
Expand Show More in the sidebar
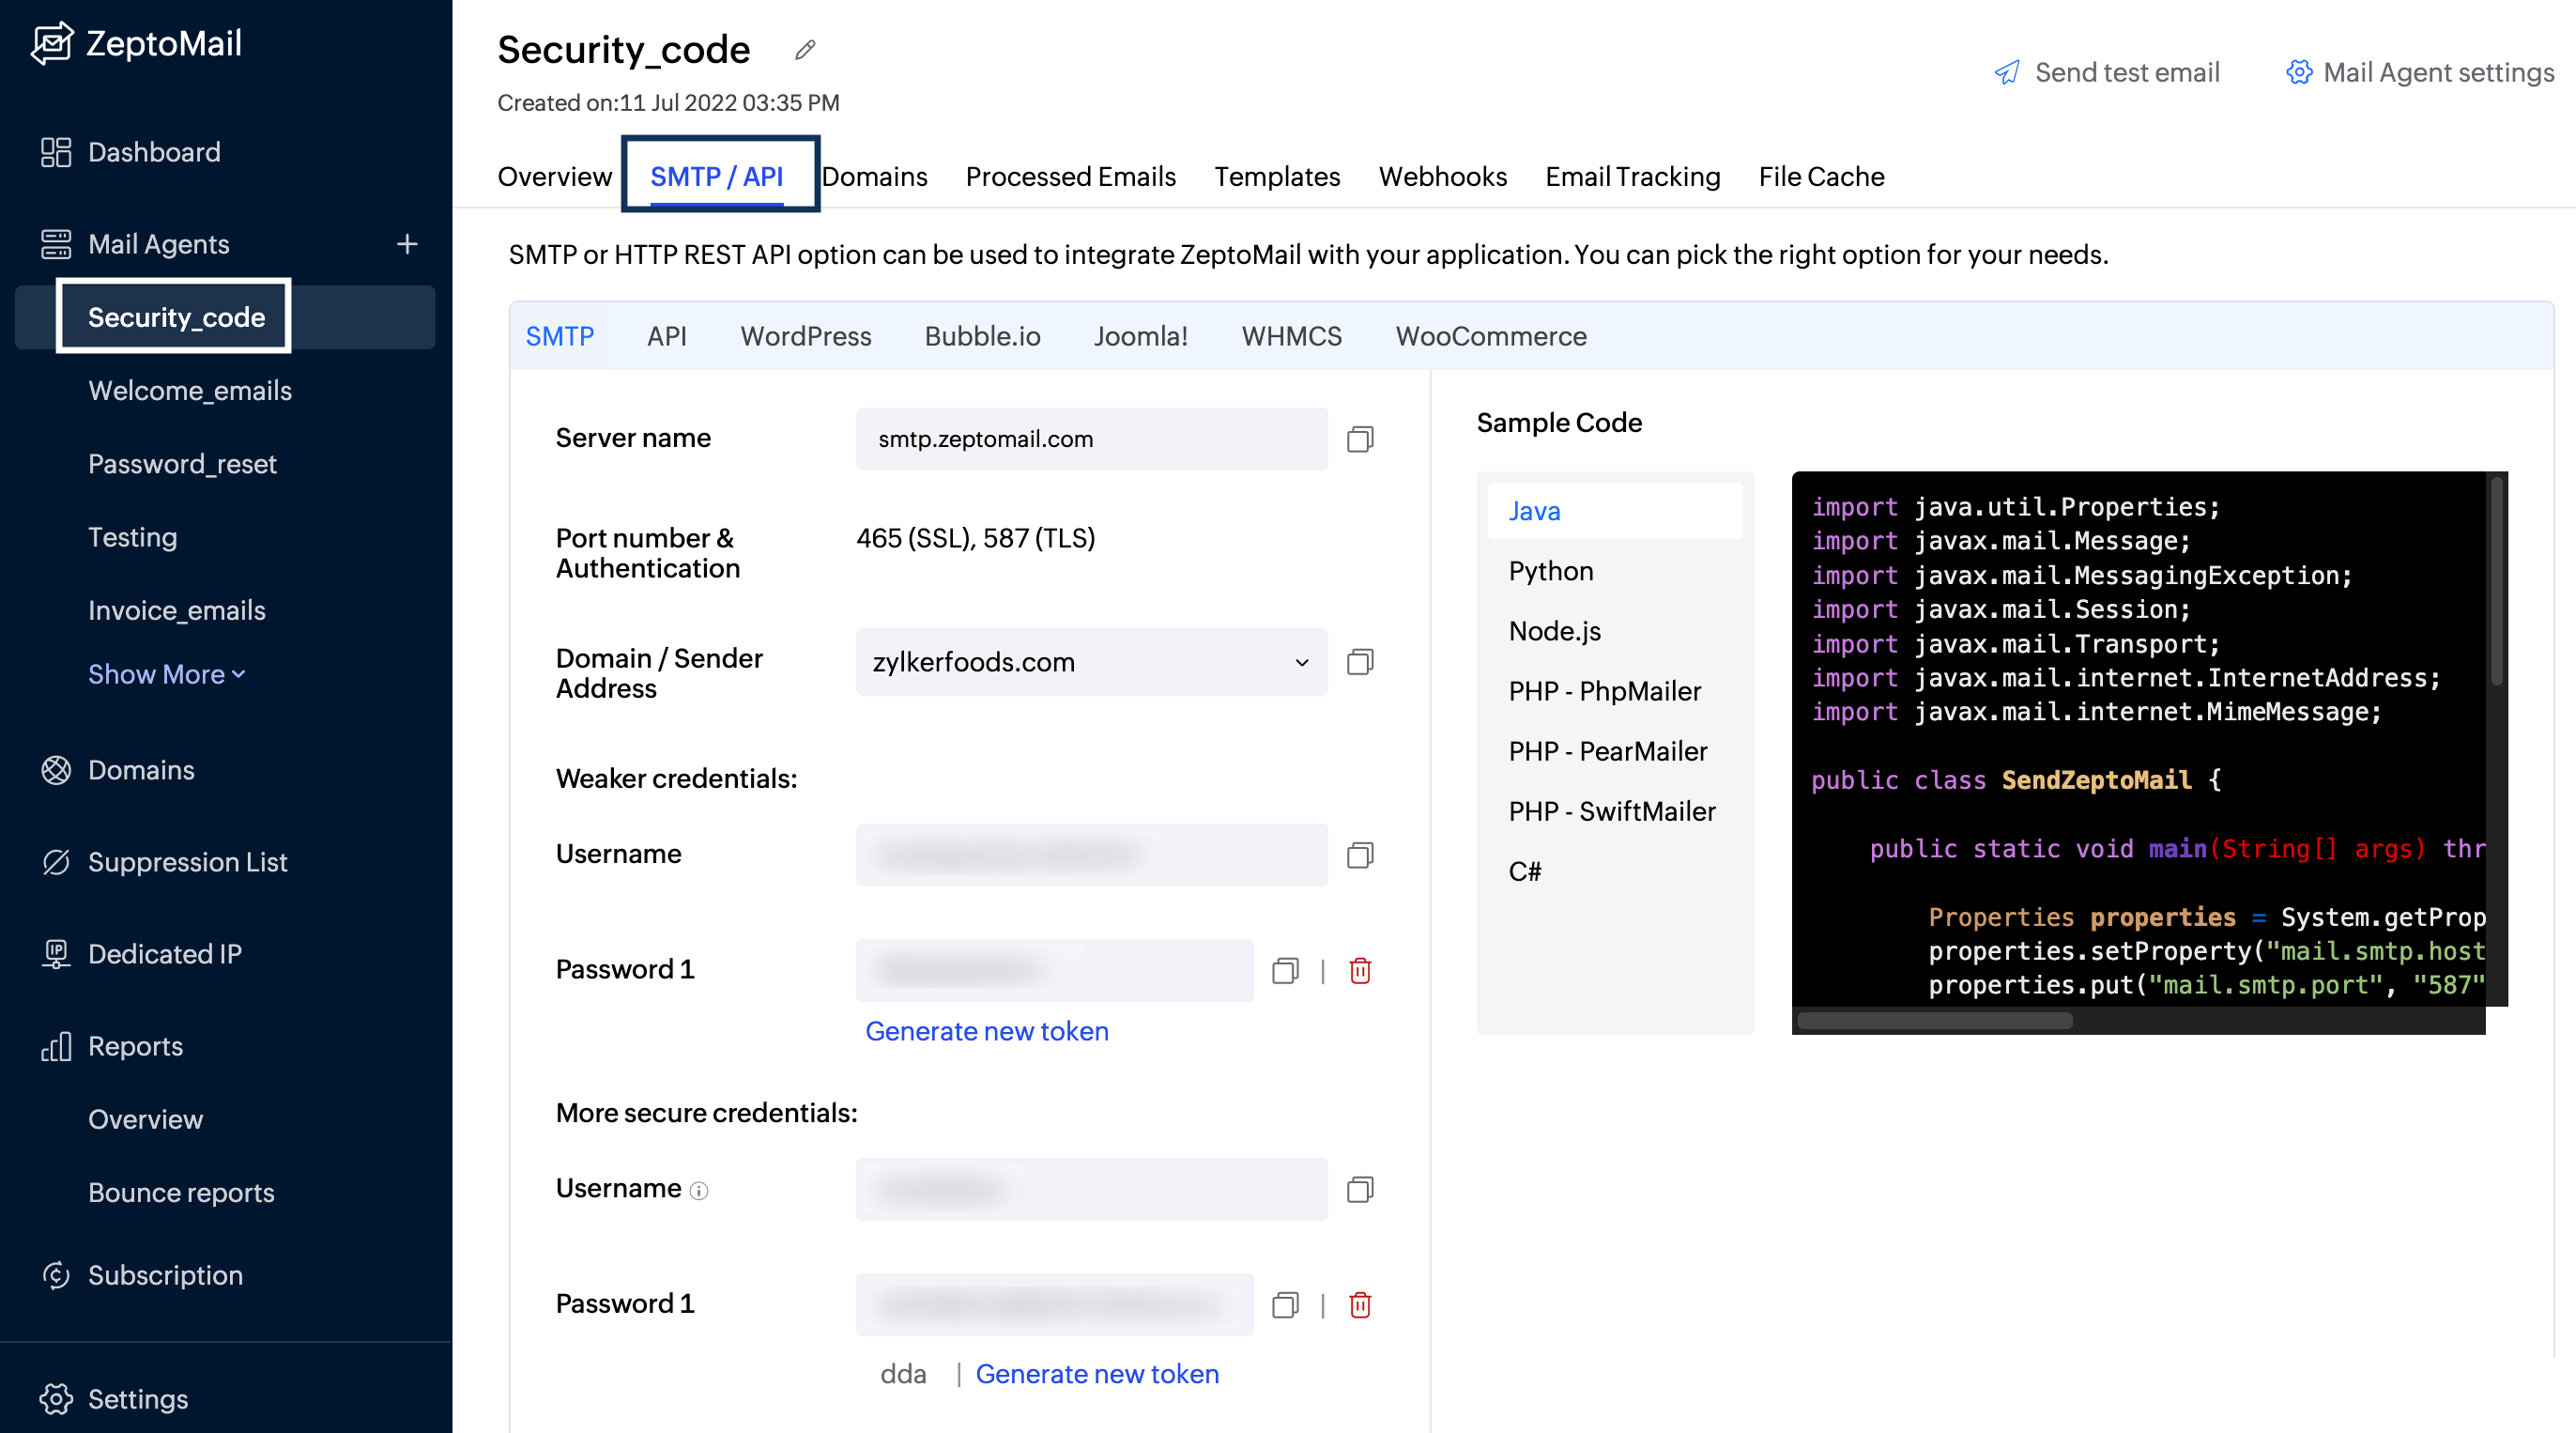click(x=166, y=674)
